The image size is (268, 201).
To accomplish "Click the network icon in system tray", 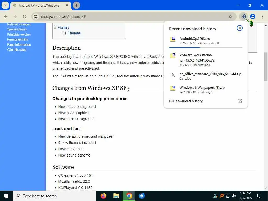I will 228,196.
